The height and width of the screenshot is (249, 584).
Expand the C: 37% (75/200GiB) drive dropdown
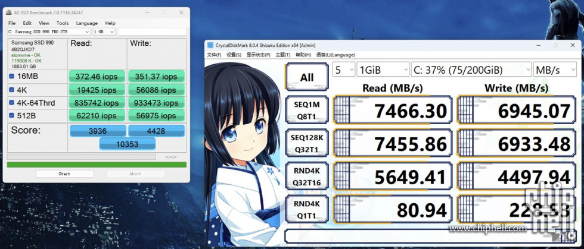(x=471, y=70)
